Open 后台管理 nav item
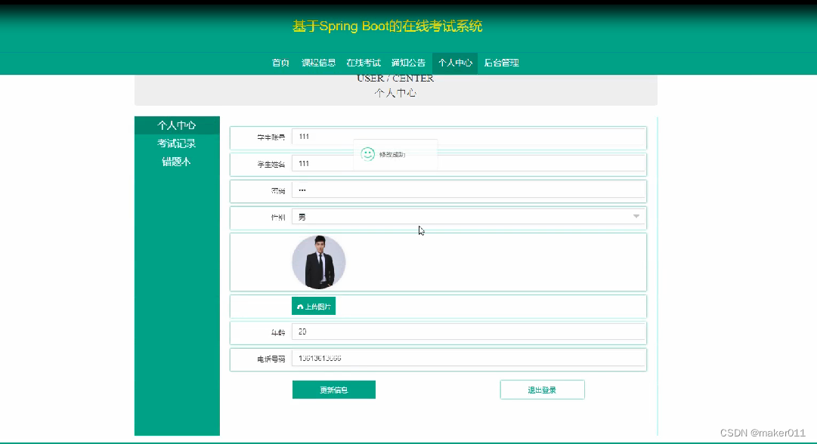Viewport: 817px width, 444px height. [x=501, y=63]
